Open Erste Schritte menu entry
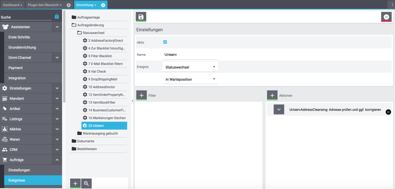 [x=33, y=37]
